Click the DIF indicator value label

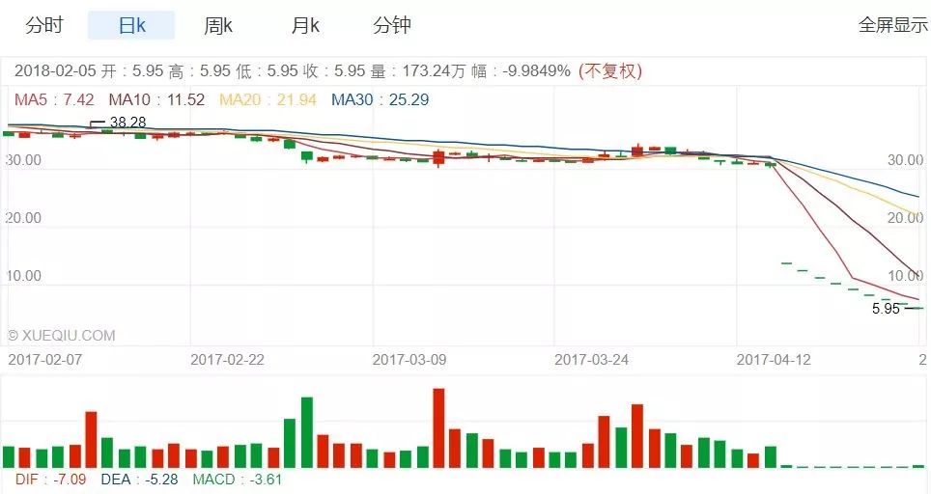tap(50, 480)
